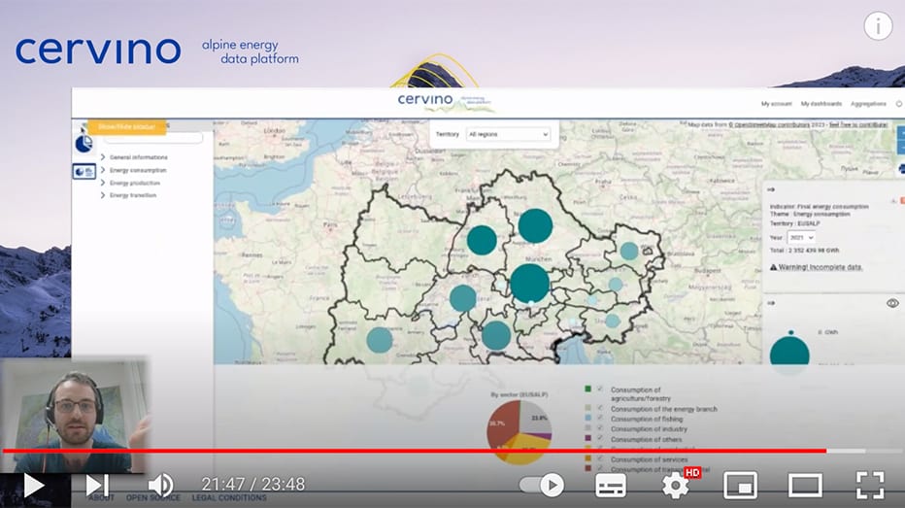Toggle Consumption of industry checkbox

click(600, 428)
